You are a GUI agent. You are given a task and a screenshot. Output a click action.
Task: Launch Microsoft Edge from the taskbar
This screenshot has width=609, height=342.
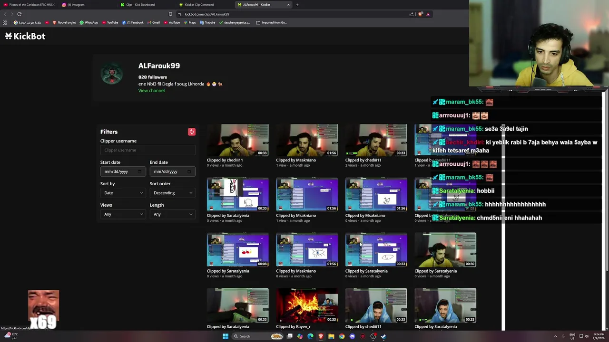click(x=310, y=336)
